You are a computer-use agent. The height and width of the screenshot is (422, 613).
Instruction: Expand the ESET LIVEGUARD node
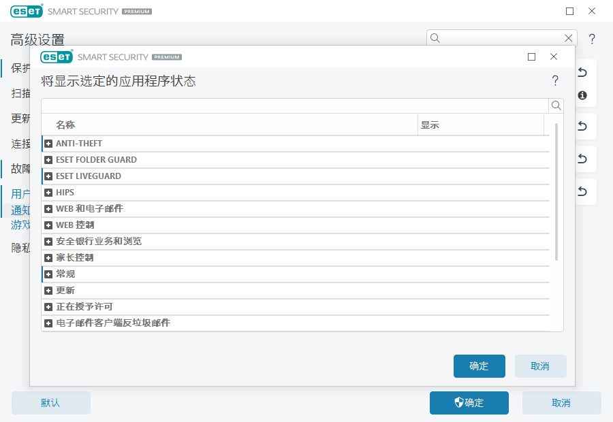48,176
